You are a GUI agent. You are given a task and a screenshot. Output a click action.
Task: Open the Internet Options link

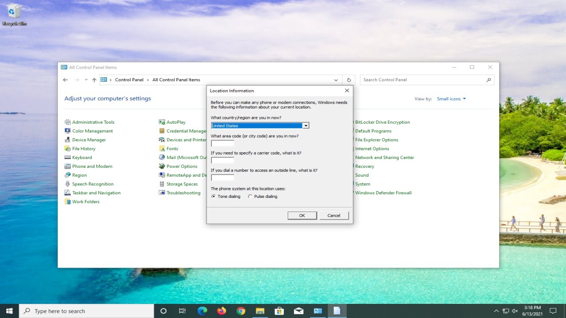coord(372,149)
